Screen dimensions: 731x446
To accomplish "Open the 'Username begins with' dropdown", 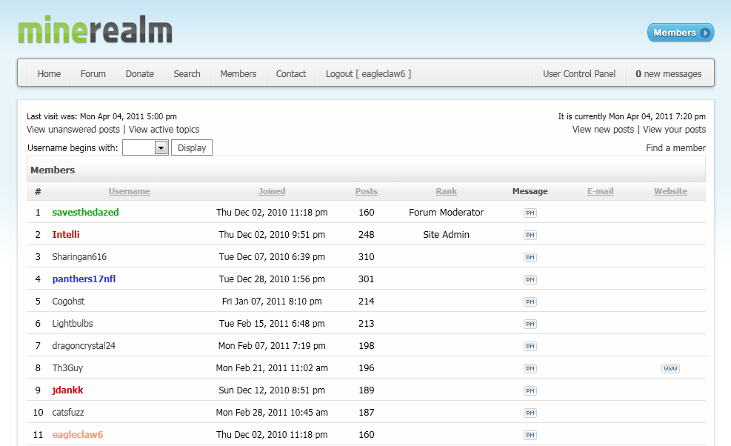I will (x=161, y=148).
